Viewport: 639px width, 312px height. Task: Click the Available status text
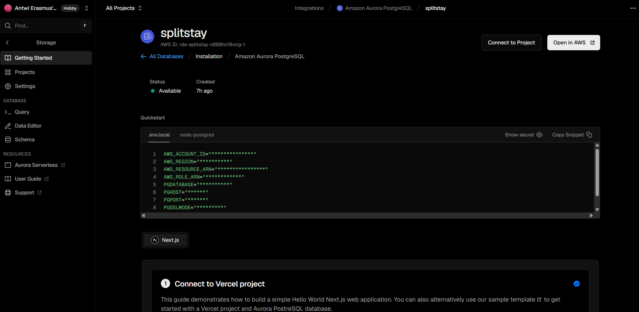[170, 91]
